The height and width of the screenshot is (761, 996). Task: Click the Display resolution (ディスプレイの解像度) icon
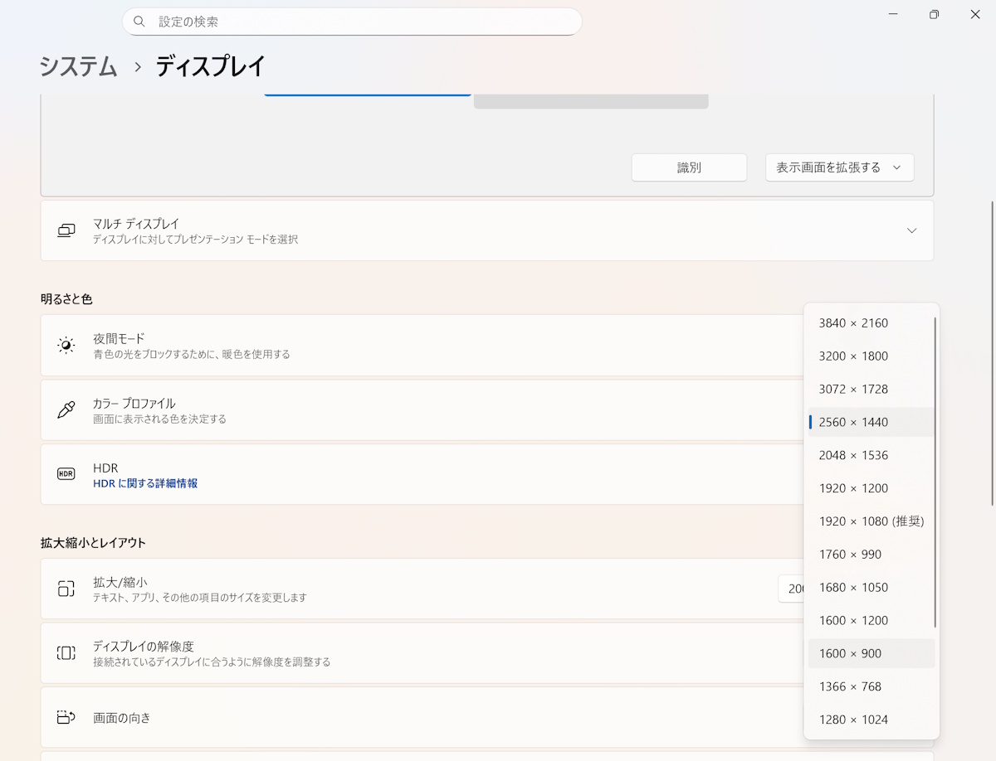coord(66,653)
